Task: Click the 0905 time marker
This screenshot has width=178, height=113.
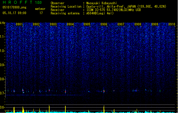Action: (x=87, y=24)
